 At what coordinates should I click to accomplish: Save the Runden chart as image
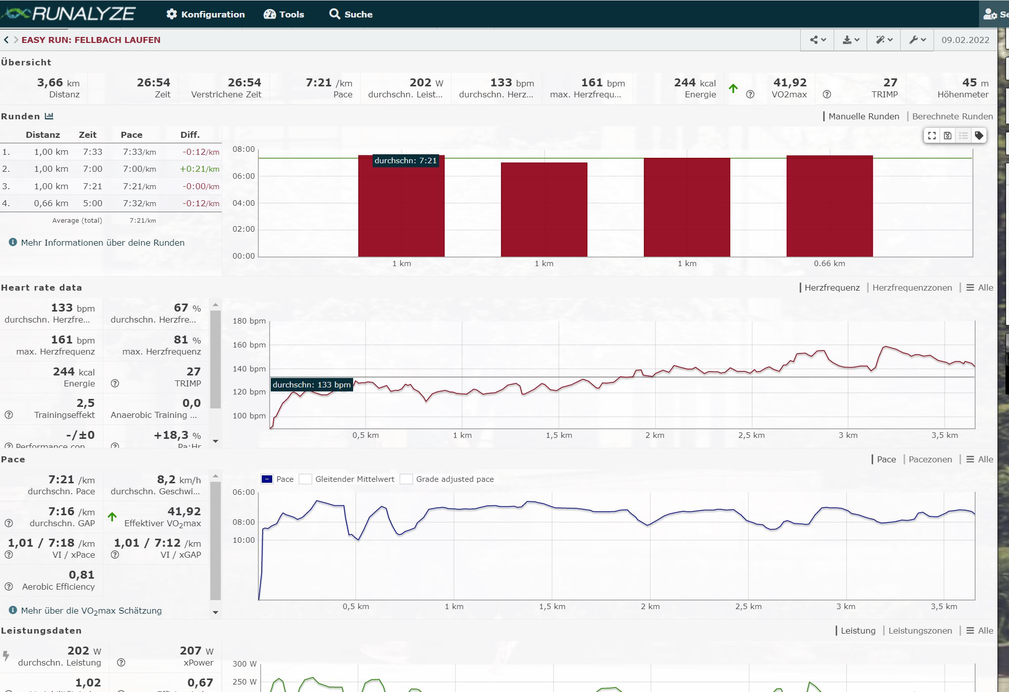click(948, 136)
